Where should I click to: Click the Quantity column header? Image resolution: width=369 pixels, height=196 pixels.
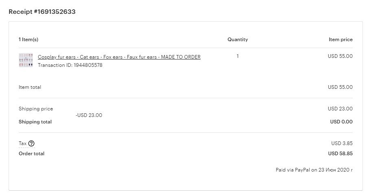[238, 40]
